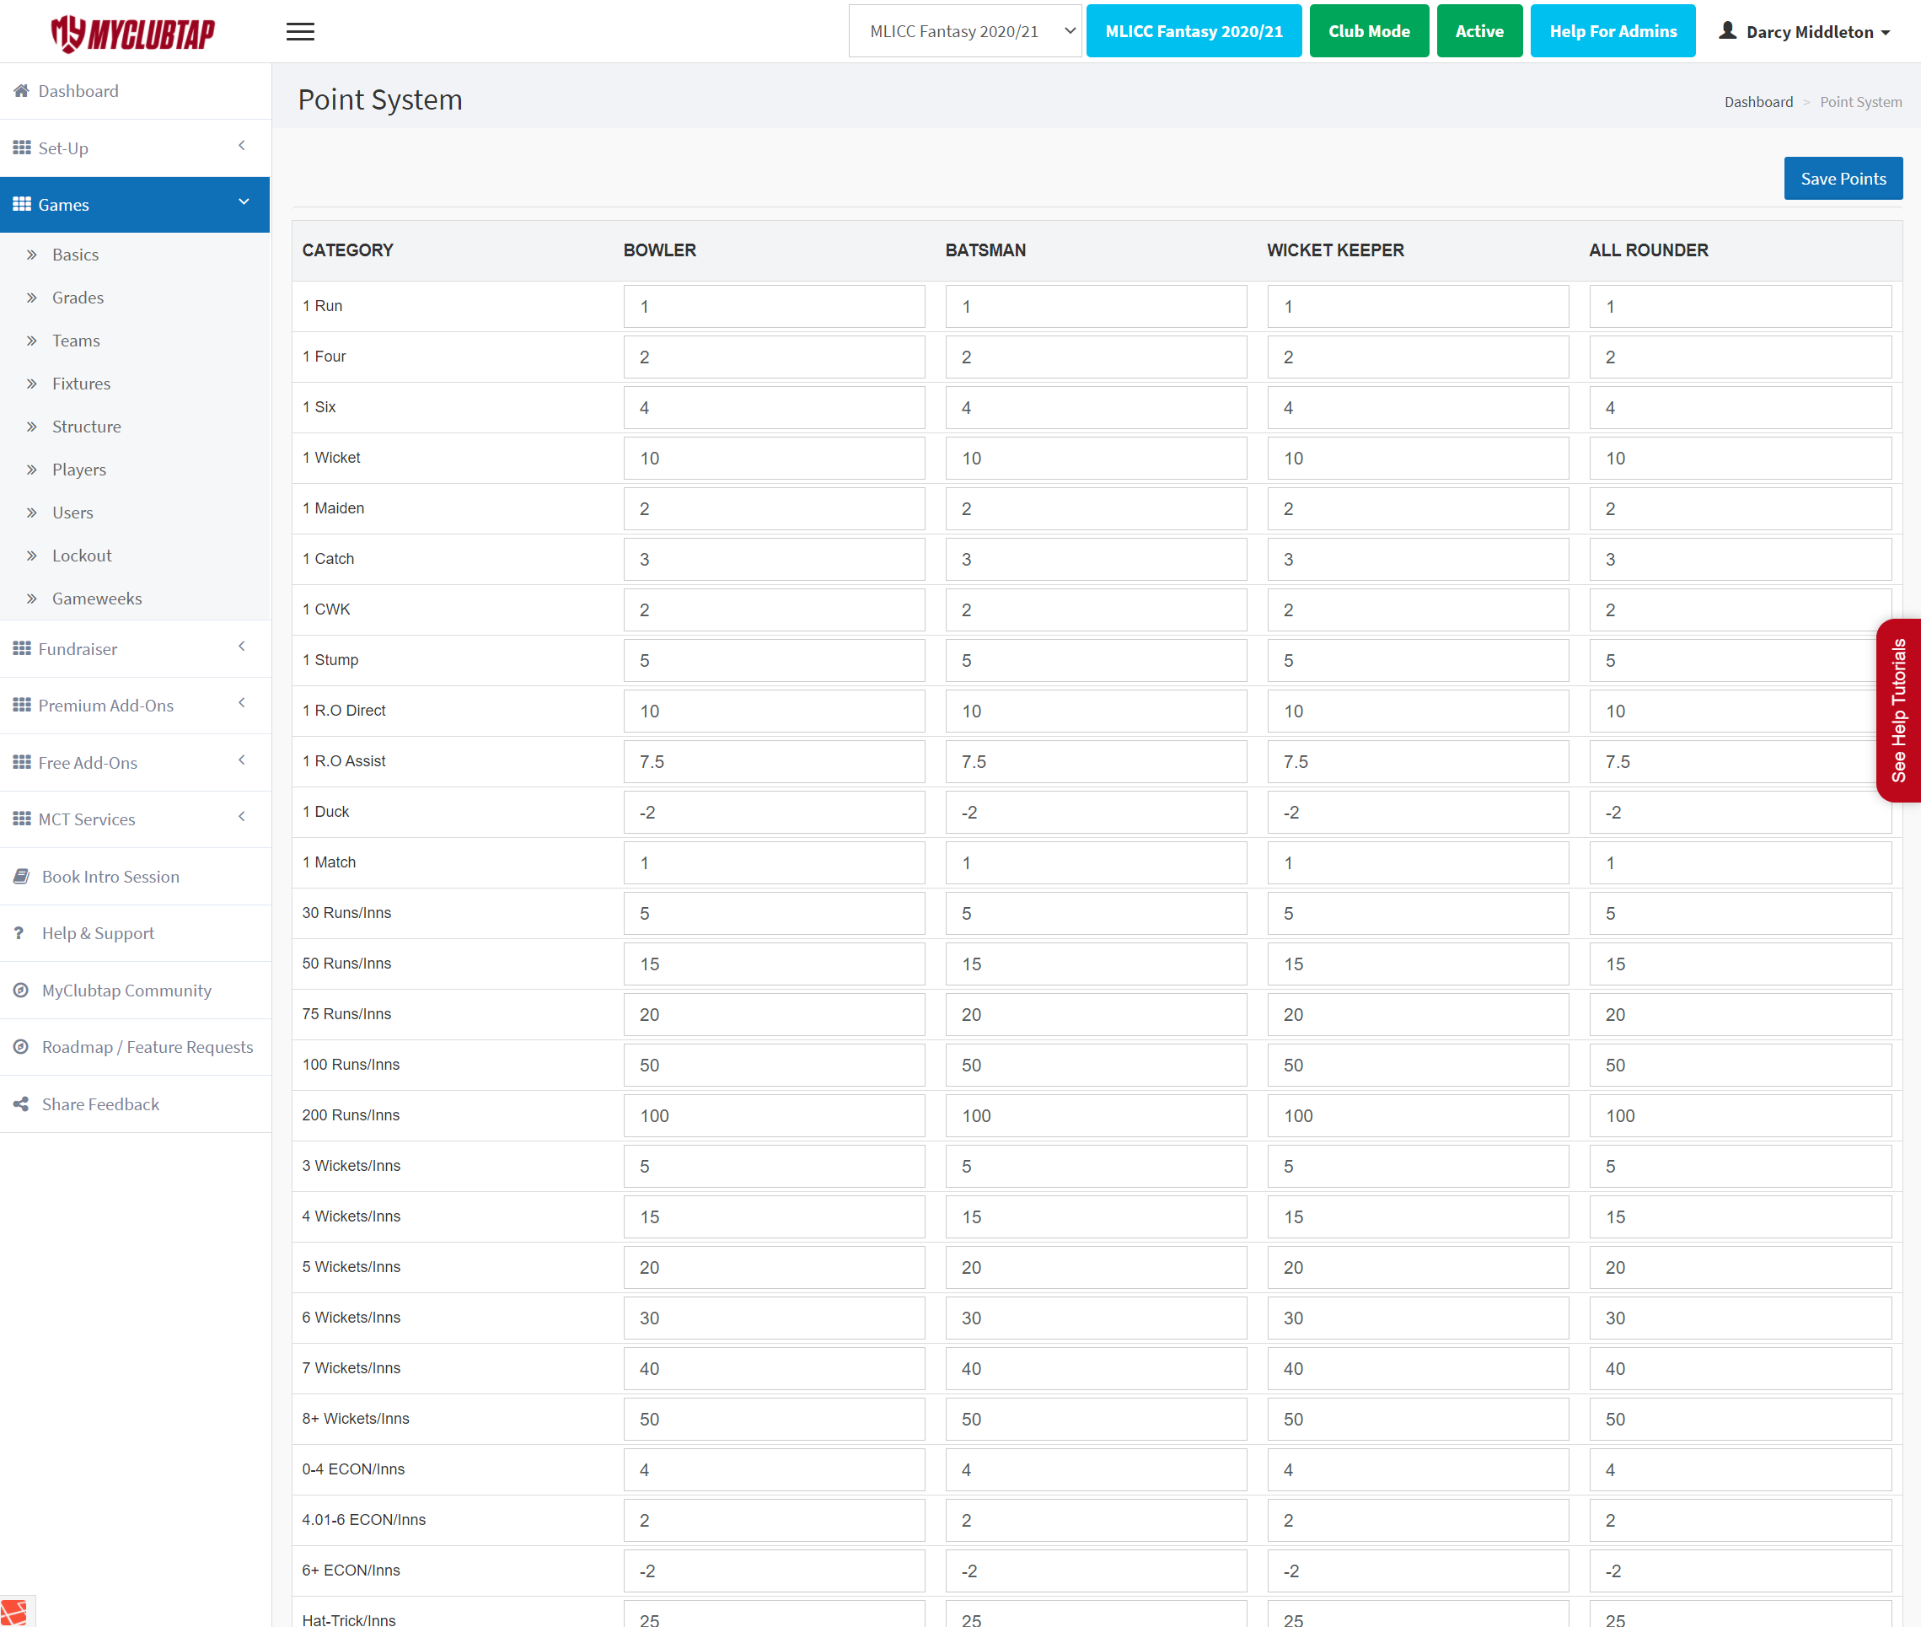Toggle the Club Mode button

coord(1369,31)
